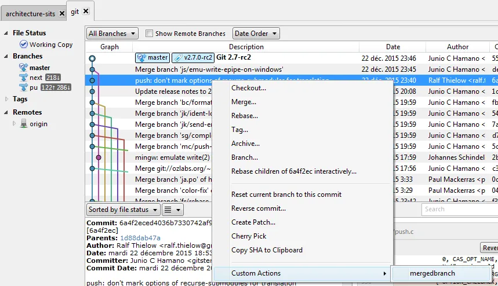
Task: Click the v2.7.0-rc2 tag label
Action: click(x=193, y=58)
